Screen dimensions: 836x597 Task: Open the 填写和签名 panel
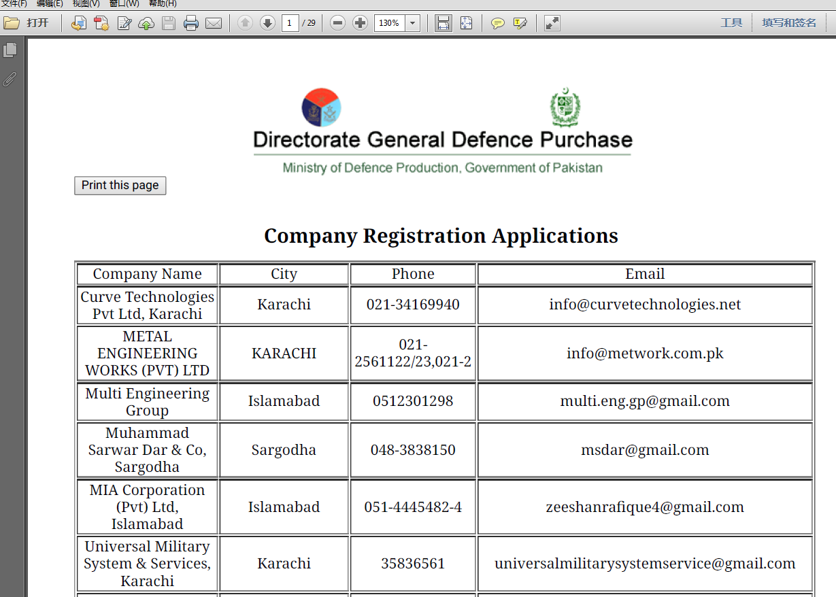[789, 23]
